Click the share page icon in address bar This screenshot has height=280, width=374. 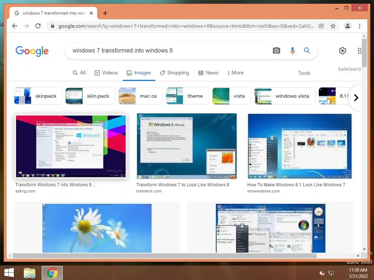coord(321,26)
